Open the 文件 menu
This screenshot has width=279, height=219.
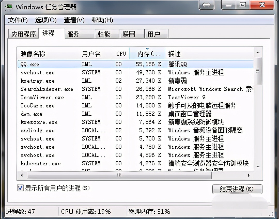click(x=18, y=20)
